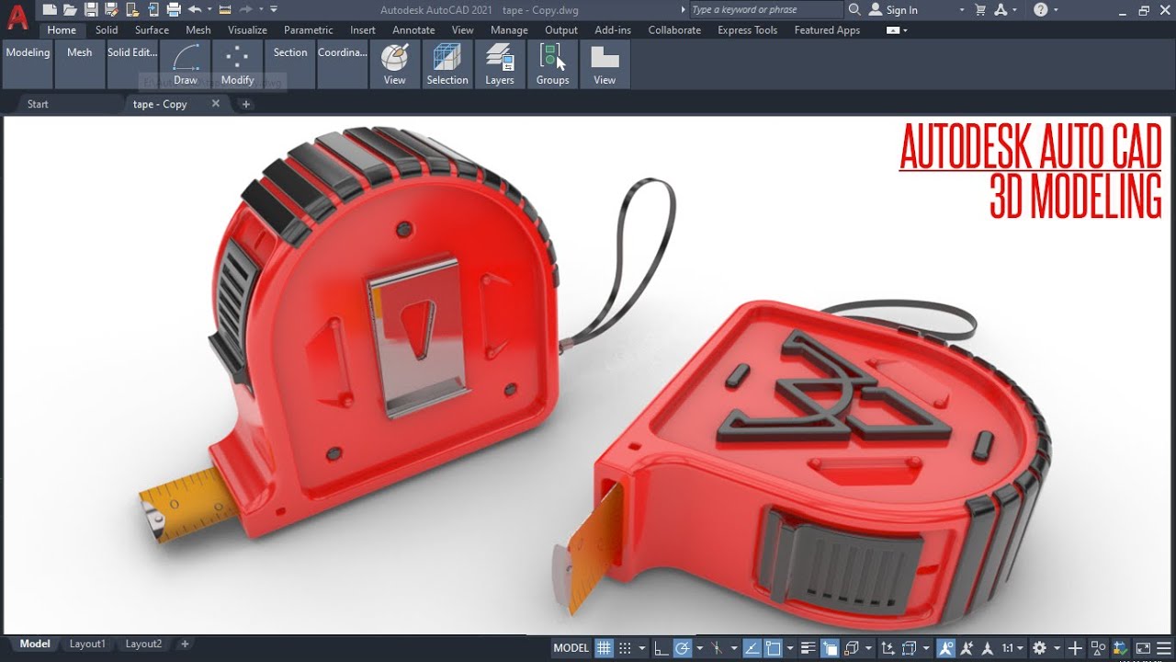
Task: Close the tape - Copy drawing tab
Action: pyautogui.click(x=216, y=104)
